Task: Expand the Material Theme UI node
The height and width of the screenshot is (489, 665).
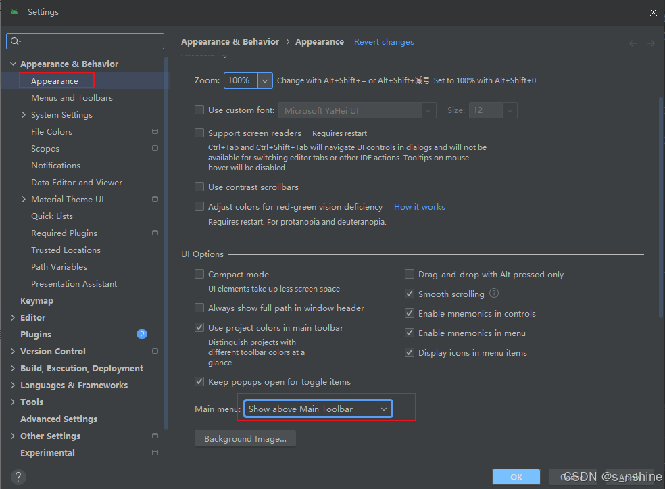Action: [24, 199]
